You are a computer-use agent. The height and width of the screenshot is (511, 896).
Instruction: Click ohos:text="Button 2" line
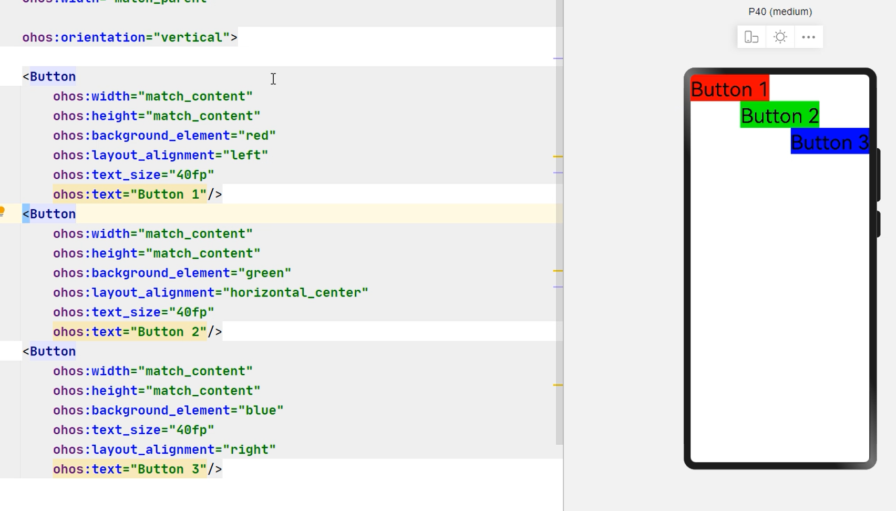(137, 332)
